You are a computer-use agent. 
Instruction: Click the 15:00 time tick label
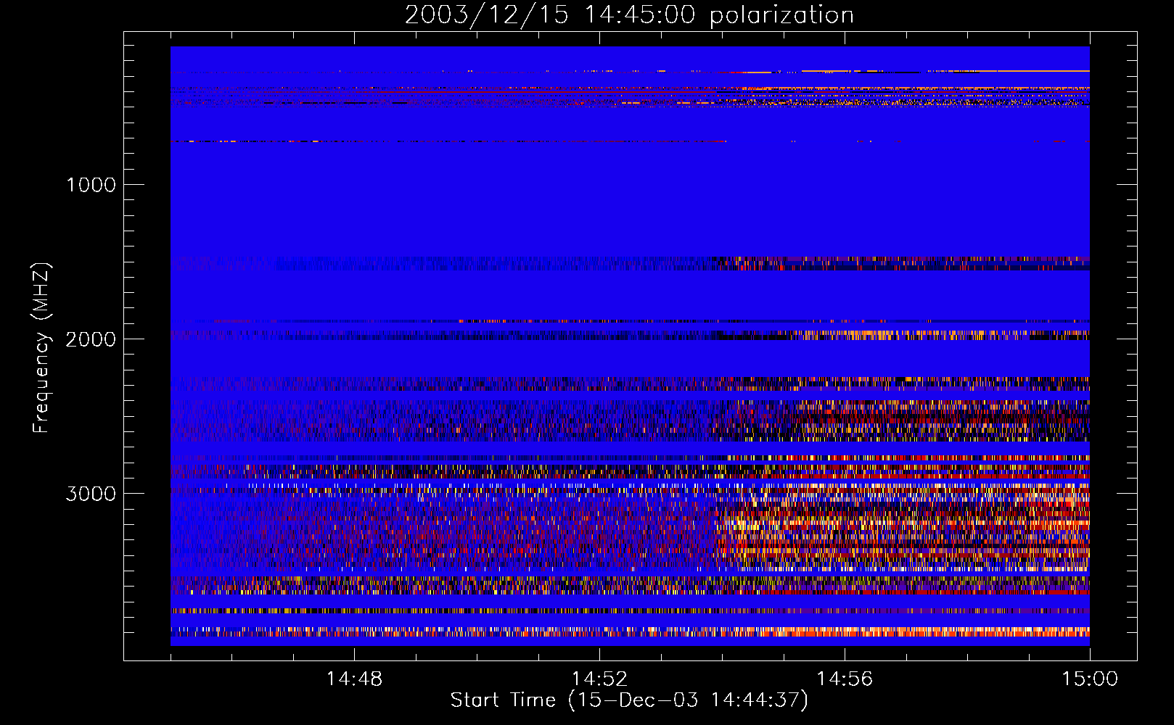1090,679
